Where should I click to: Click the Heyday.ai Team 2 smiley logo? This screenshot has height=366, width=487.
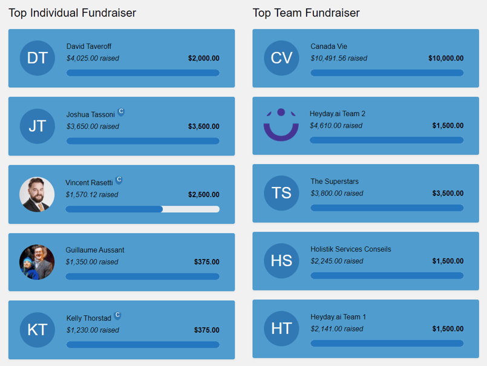click(281, 125)
